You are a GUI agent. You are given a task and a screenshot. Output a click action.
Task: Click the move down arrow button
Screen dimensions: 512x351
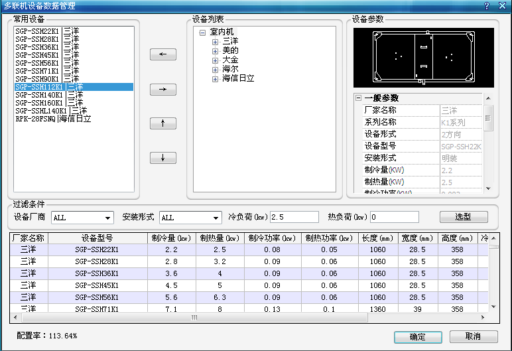pyautogui.click(x=163, y=158)
